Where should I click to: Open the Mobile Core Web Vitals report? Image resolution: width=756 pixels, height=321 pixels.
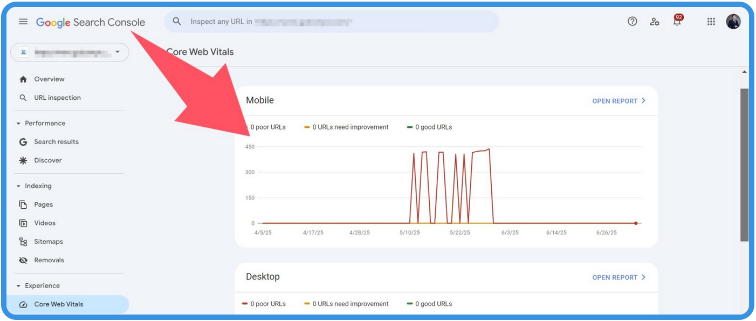coord(619,100)
